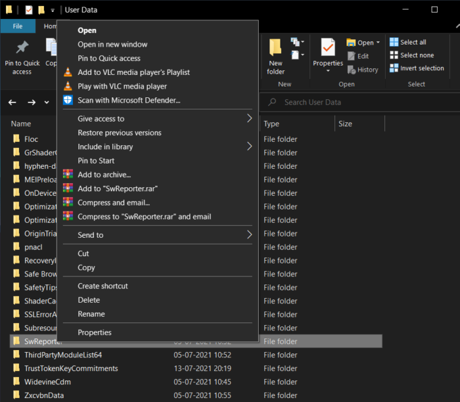Select Pin to Start in context menu
The width and height of the screenshot is (460, 402).
click(96, 161)
